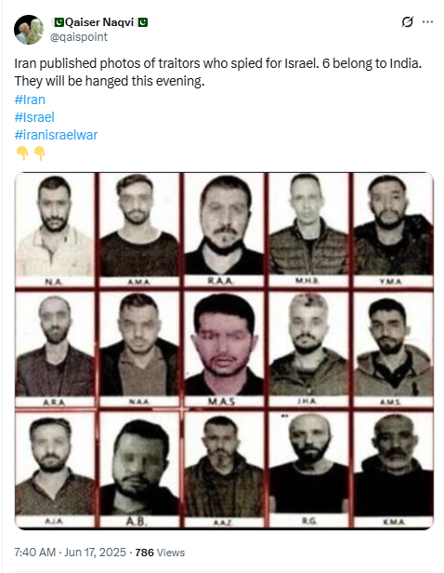Click the tweet text about Iran published photos
Screen dimensions: 444x573
pyautogui.click(x=218, y=72)
